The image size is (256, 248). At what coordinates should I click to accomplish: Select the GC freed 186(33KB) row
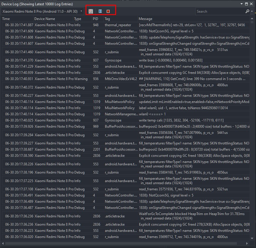click(126, 156)
